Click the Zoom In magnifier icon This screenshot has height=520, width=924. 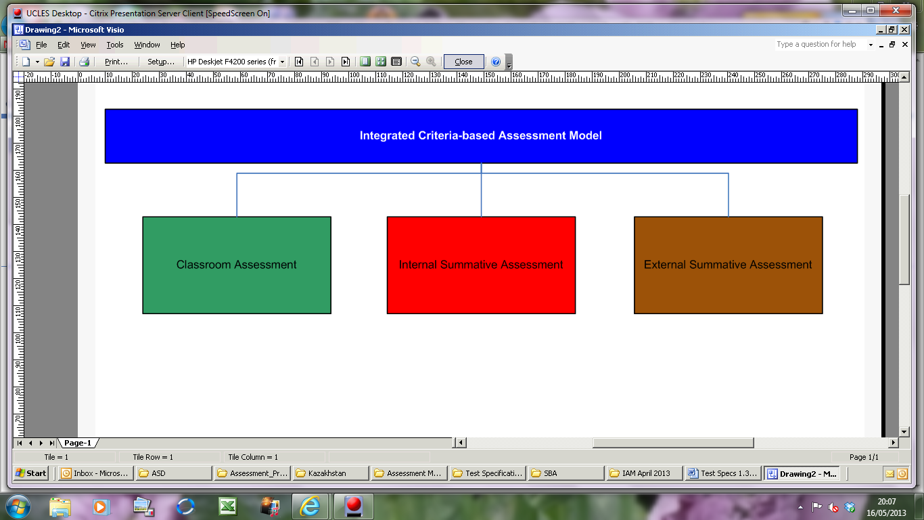pos(431,62)
